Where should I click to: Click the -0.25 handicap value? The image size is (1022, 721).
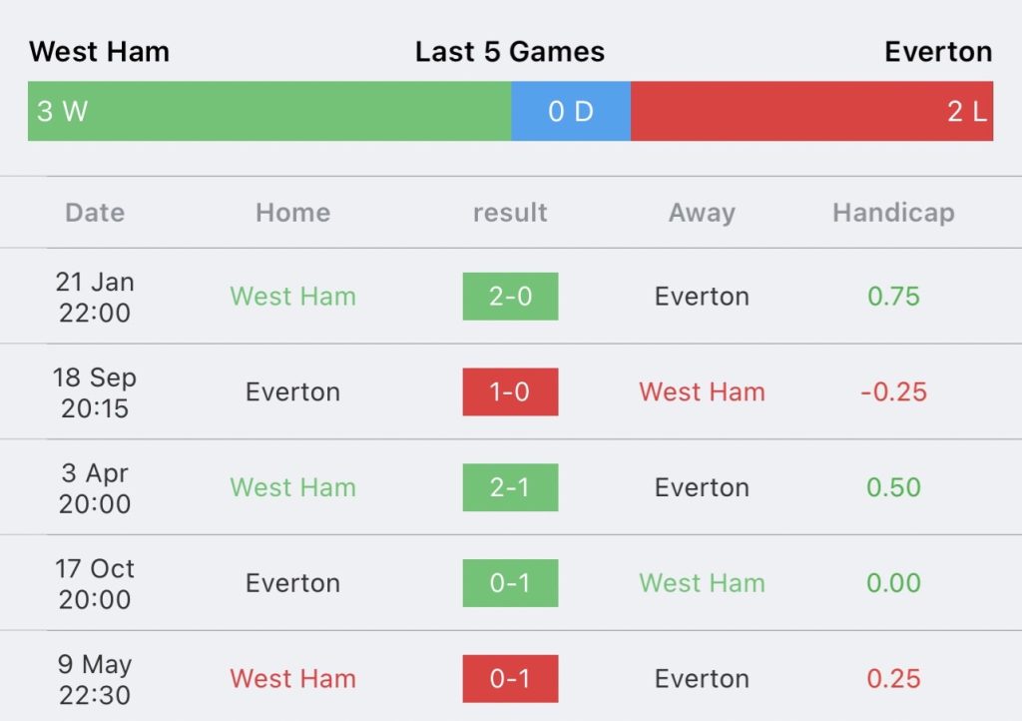(893, 391)
